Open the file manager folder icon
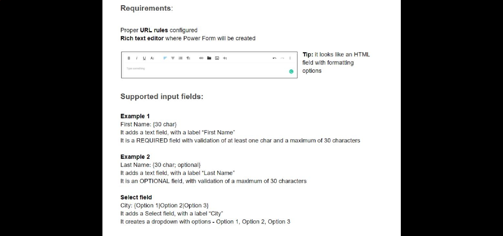Viewport: 503px width, 236px height. tap(209, 58)
